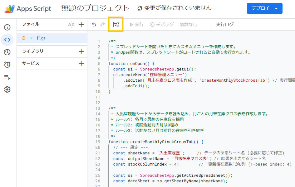Viewport: 295px width, 187px height.
Task: Open the Executions list icon
Action: [x=7, y=77]
